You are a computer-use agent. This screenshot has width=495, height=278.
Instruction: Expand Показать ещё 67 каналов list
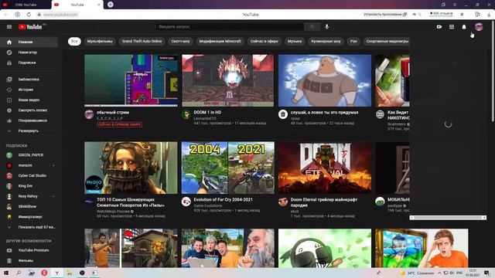[29, 227]
